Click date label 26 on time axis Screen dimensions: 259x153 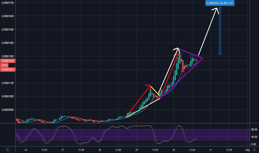(26, 150)
